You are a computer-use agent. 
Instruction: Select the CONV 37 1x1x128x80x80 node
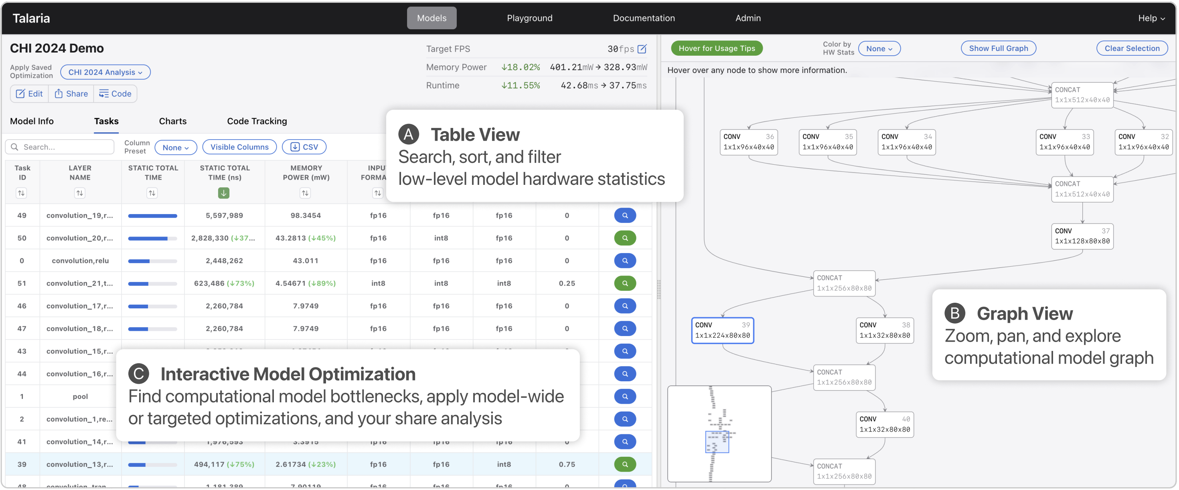pyautogui.click(x=1082, y=236)
